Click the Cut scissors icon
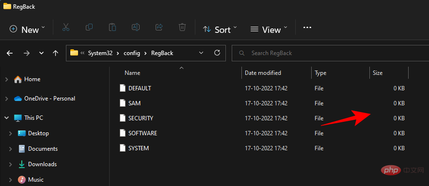The width and height of the screenshot is (429, 186). [x=66, y=27]
